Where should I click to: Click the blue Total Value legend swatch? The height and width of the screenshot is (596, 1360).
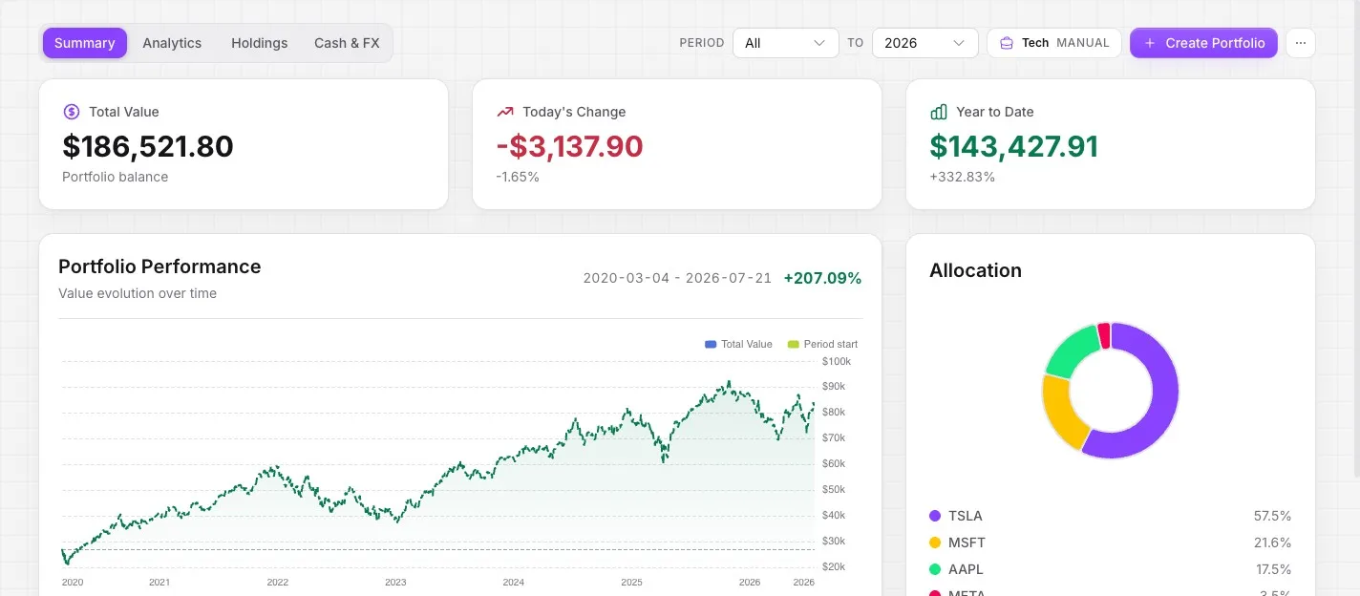point(711,344)
